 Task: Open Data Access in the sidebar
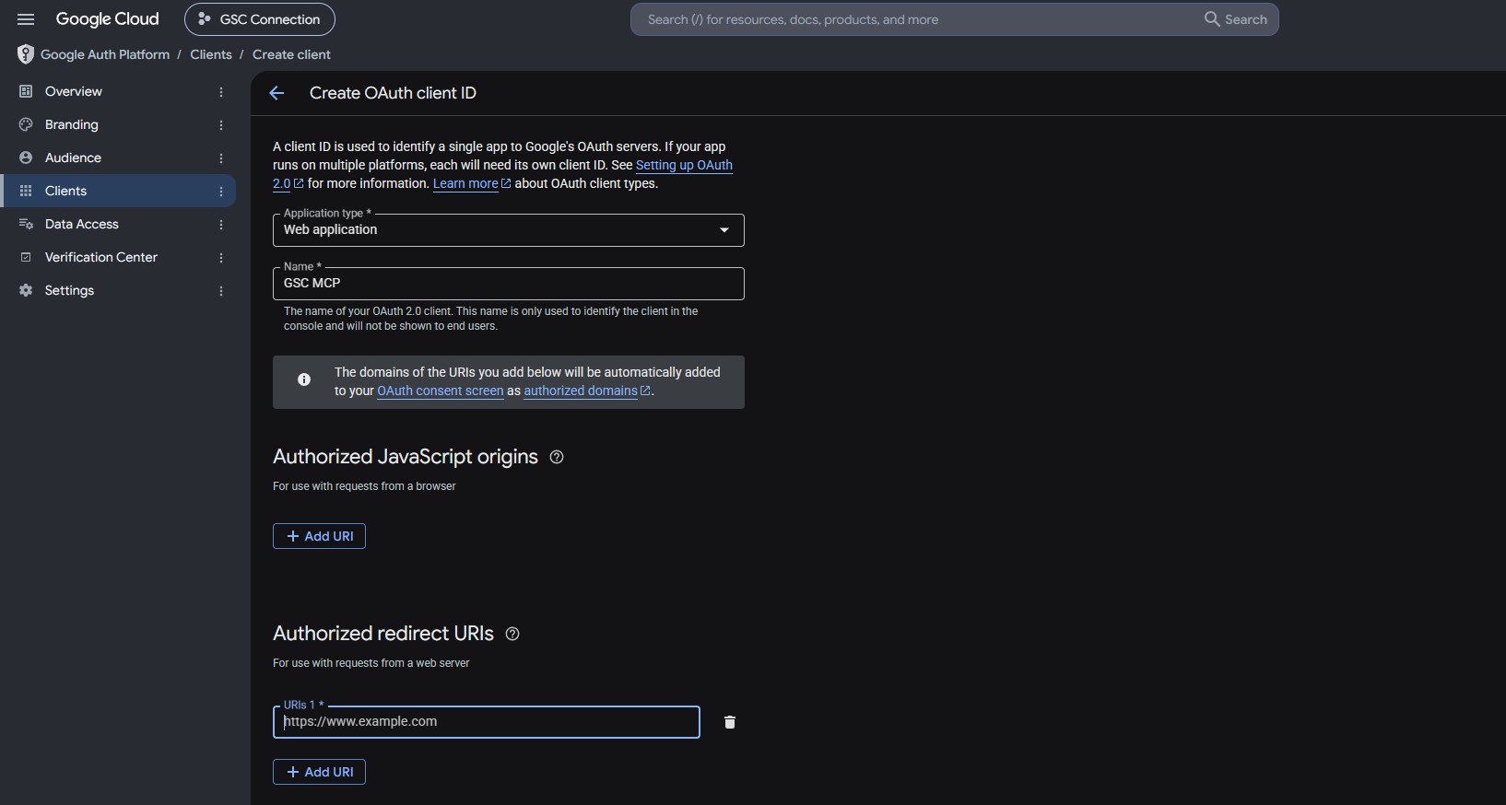[x=118, y=224]
